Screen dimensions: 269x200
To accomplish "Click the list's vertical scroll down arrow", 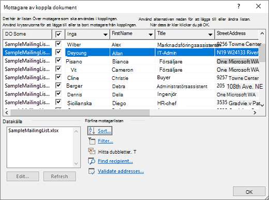I will point(262,105).
